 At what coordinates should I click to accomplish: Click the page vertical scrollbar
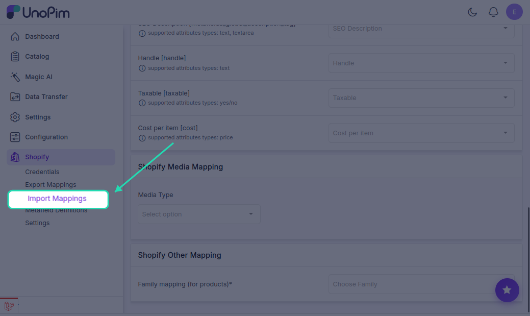(x=527, y=259)
